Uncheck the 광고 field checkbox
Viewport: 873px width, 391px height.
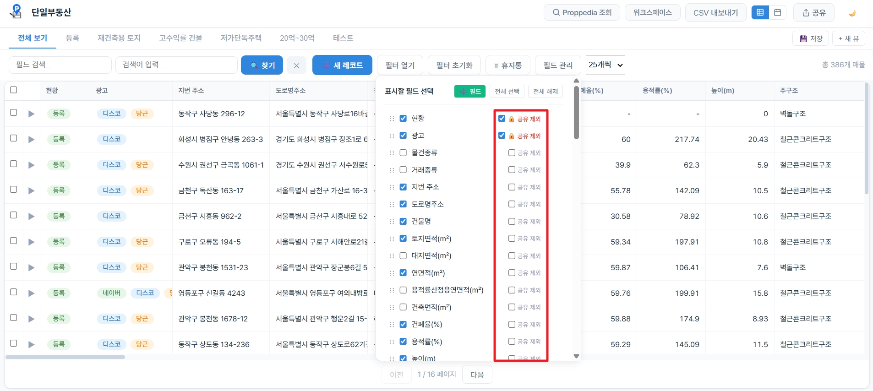click(x=403, y=136)
